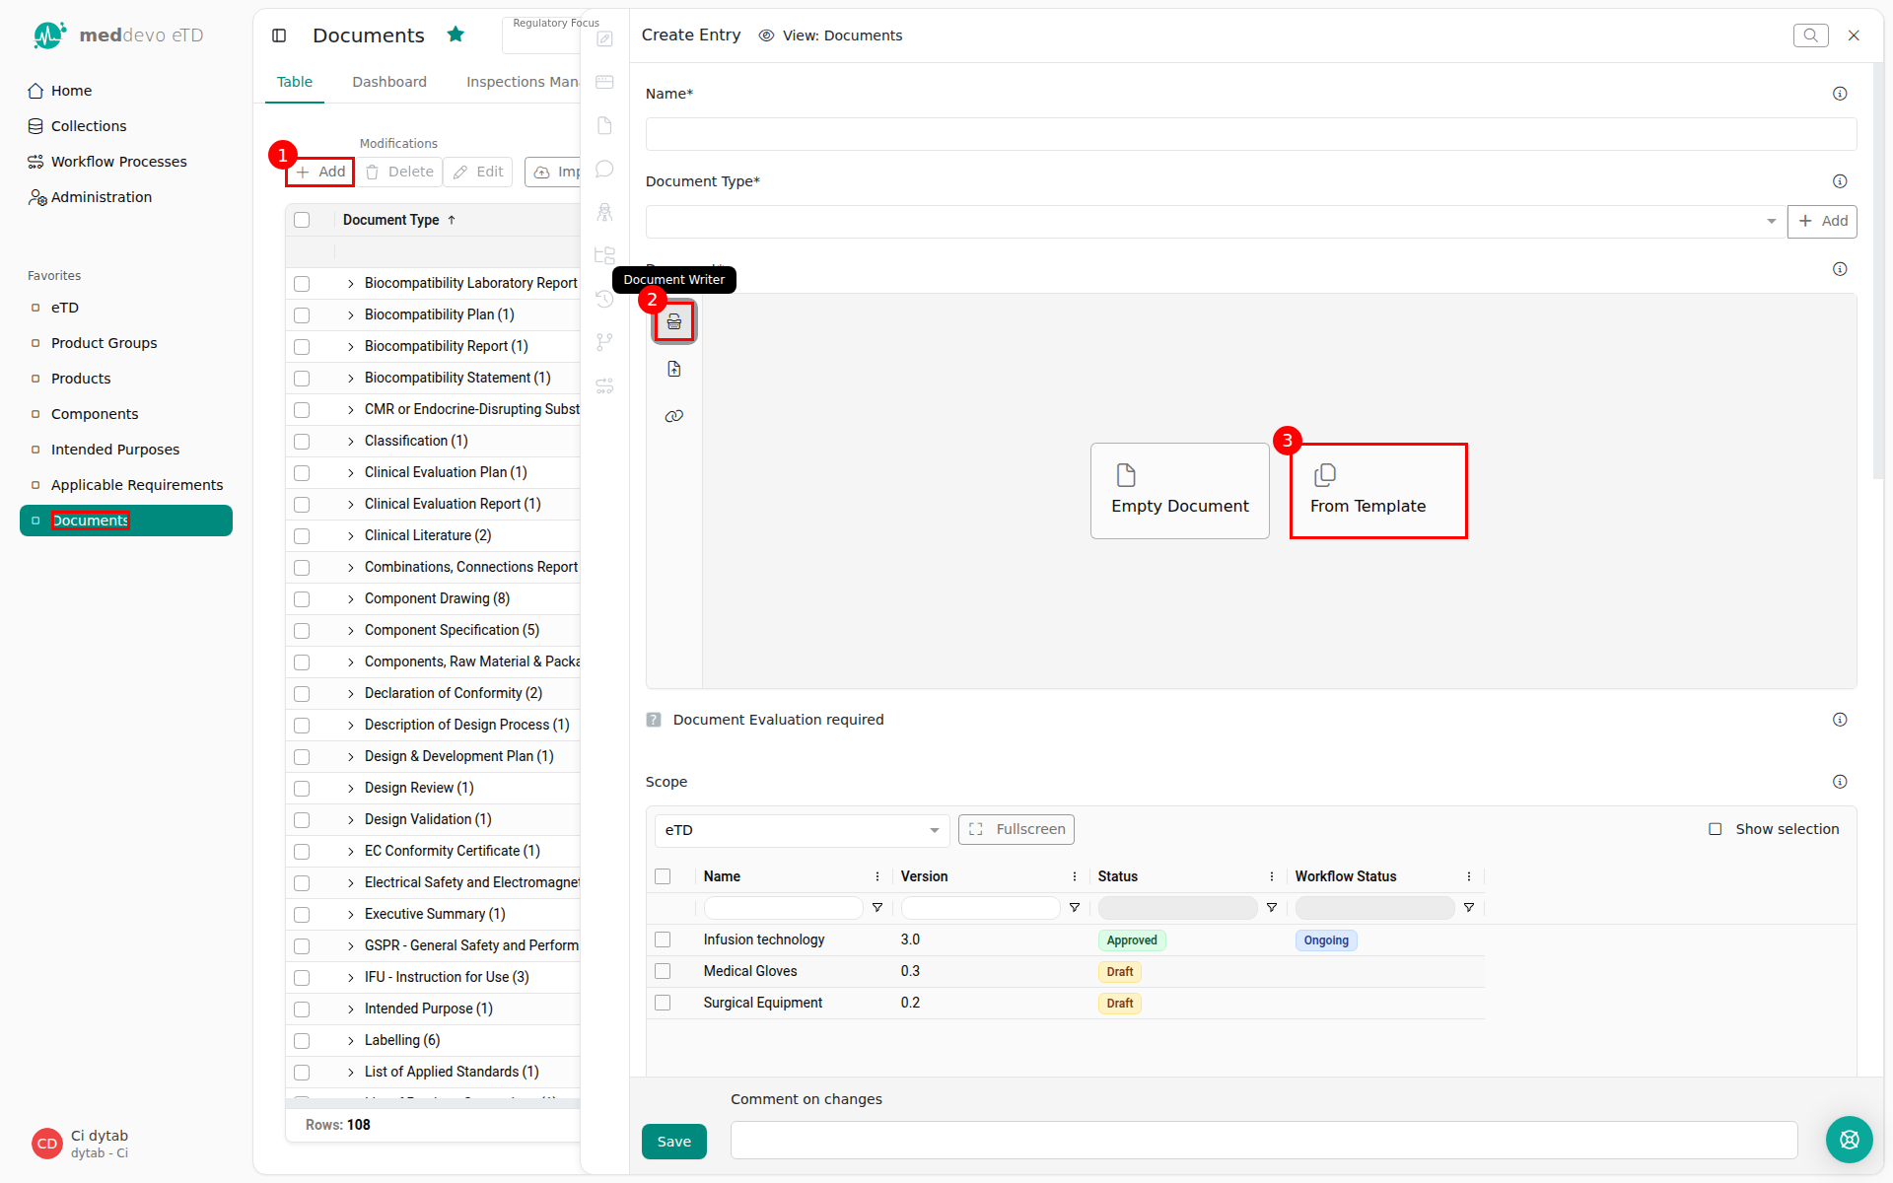Enable the Show selection checkbox

(x=1715, y=829)
